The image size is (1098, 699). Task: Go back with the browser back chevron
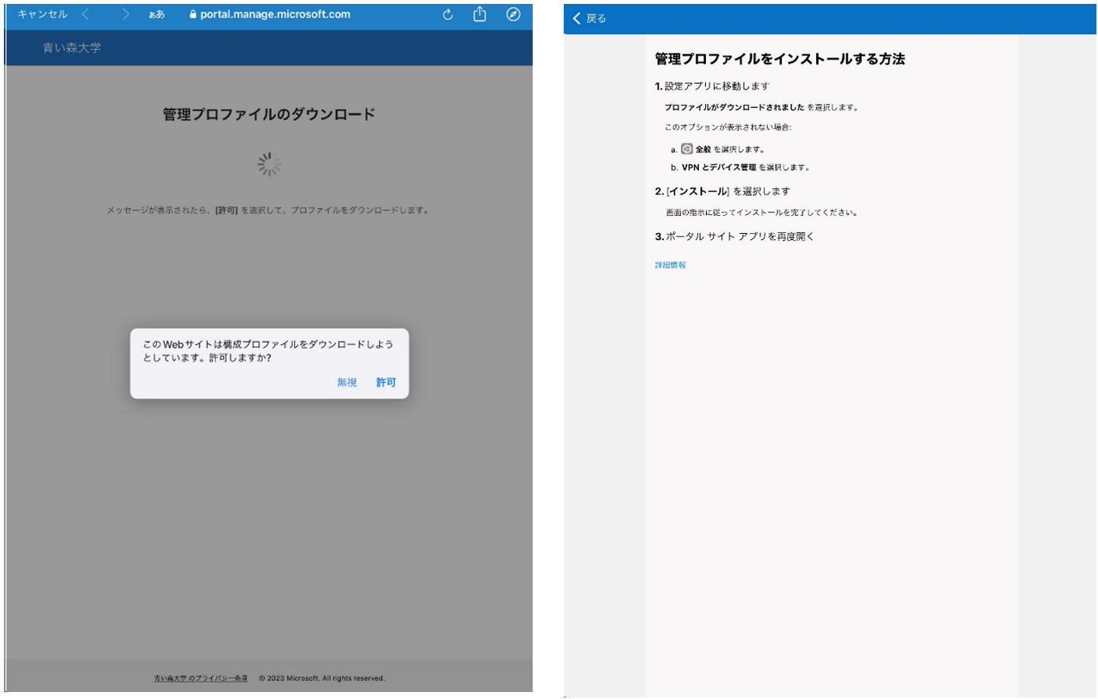[85, 15]
